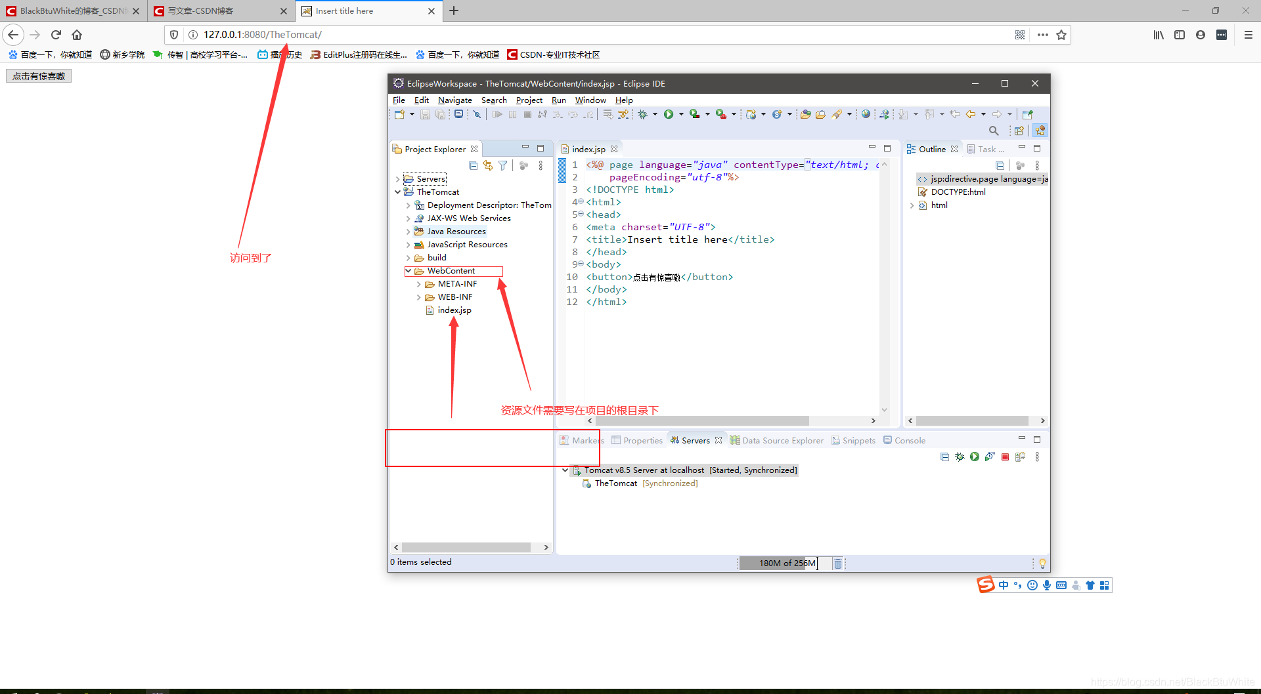
Task: Switch to the Console tab
Action: [x=904, y=441]
